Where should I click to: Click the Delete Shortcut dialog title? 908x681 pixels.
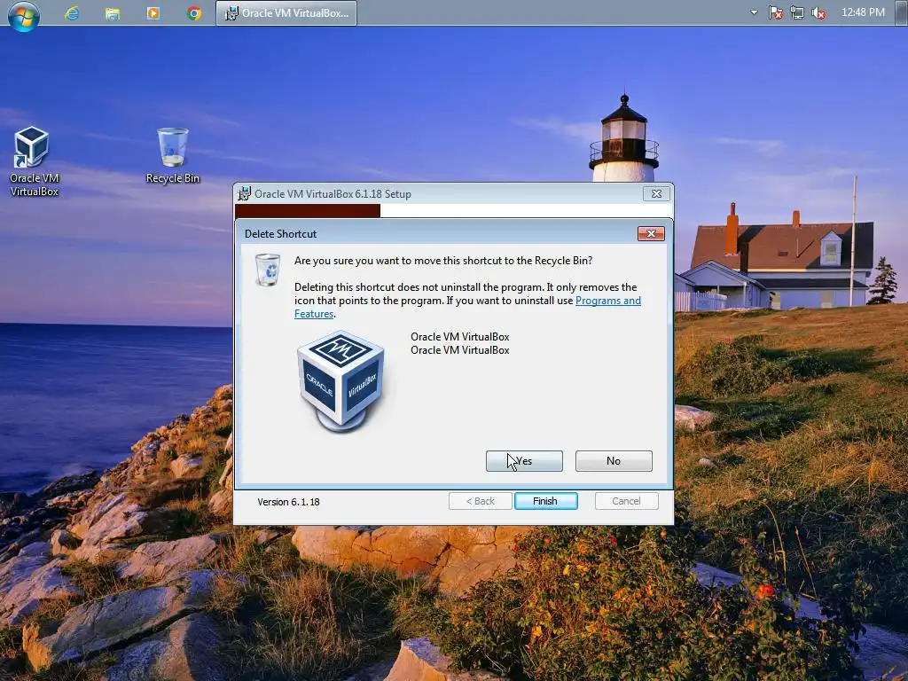(280, 234)
